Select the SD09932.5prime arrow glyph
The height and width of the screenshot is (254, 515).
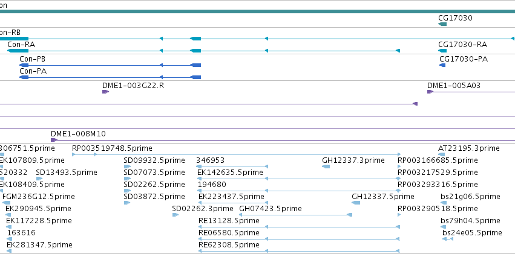tap(128, 167)
